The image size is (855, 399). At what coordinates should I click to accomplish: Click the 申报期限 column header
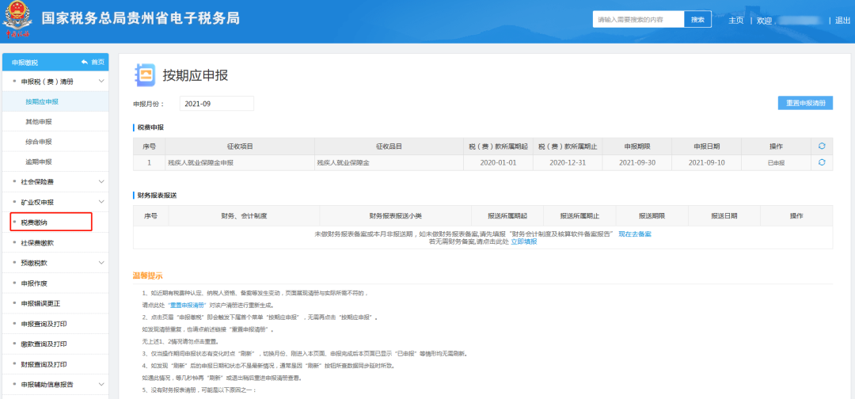tap(636, 146)
